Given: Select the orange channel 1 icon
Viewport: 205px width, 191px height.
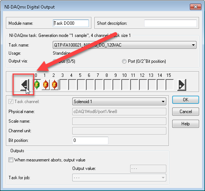Looking at the screenshot, I should [46, 85].
